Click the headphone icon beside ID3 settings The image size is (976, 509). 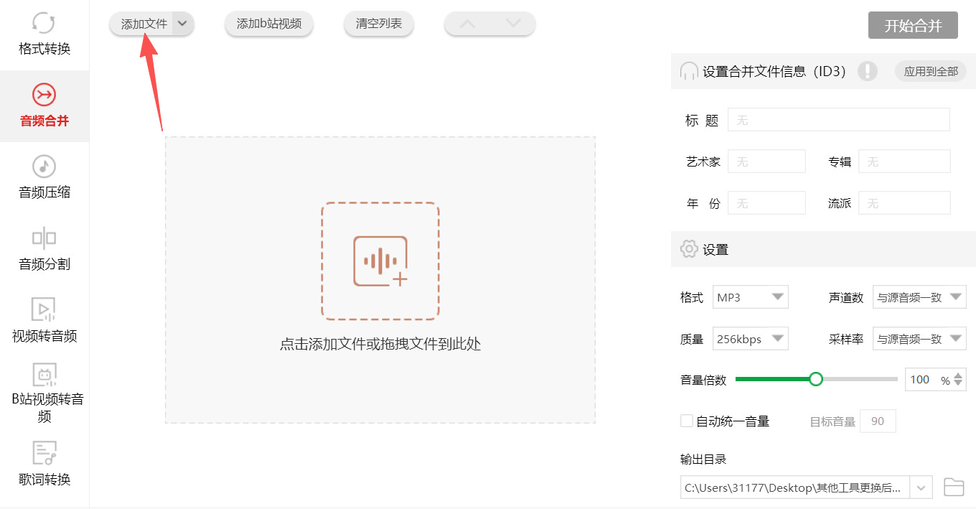click(x=688, y=71)
